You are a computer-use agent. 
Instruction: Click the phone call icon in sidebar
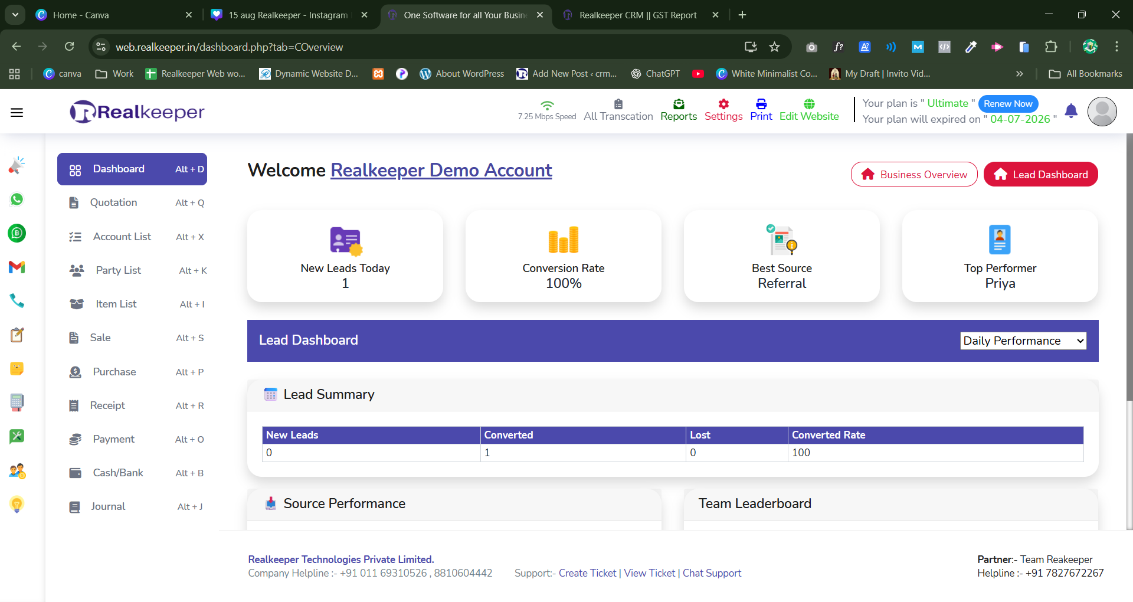pyautogui.click(x=17, y=301)
